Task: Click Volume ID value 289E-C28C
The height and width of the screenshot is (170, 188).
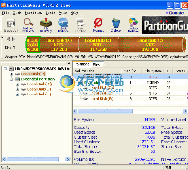Action: pyautogui.click(x=145, y=160)
